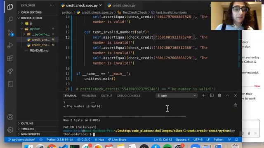This screenshot has width=264, height=148.
Task: Click the LF line ending indicator
Action: point(208,139)
